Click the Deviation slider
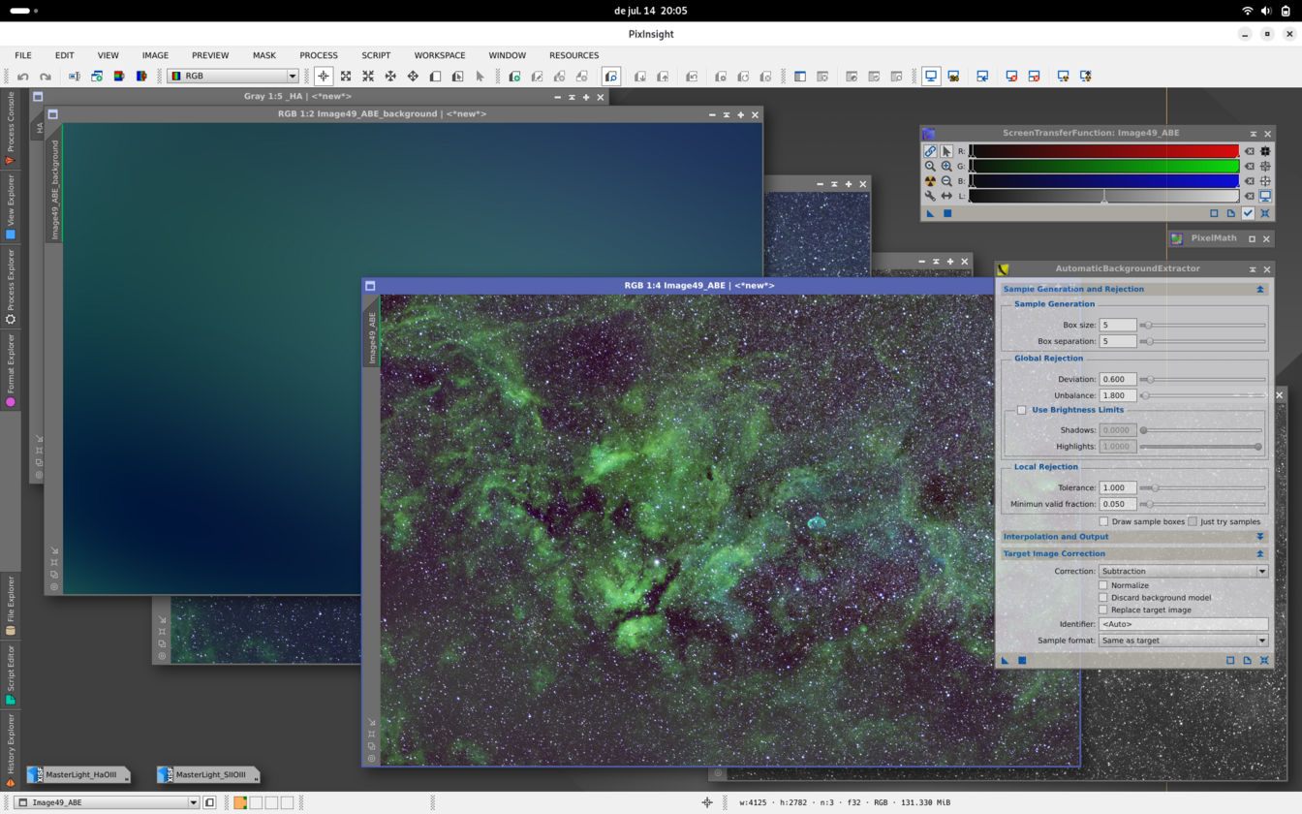The height and width of the screenshot is (814, 1302). [1203, 380]
